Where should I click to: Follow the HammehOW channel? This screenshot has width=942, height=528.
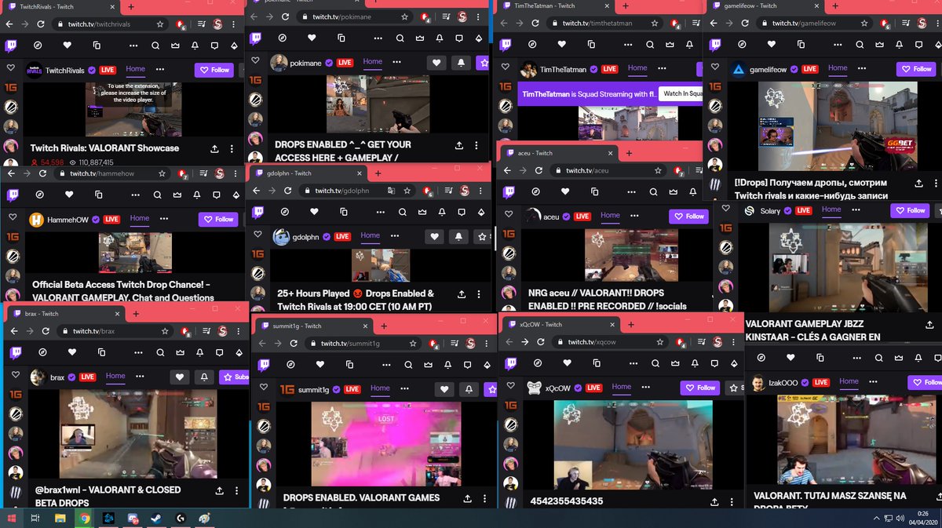click(x=218, y=219)
